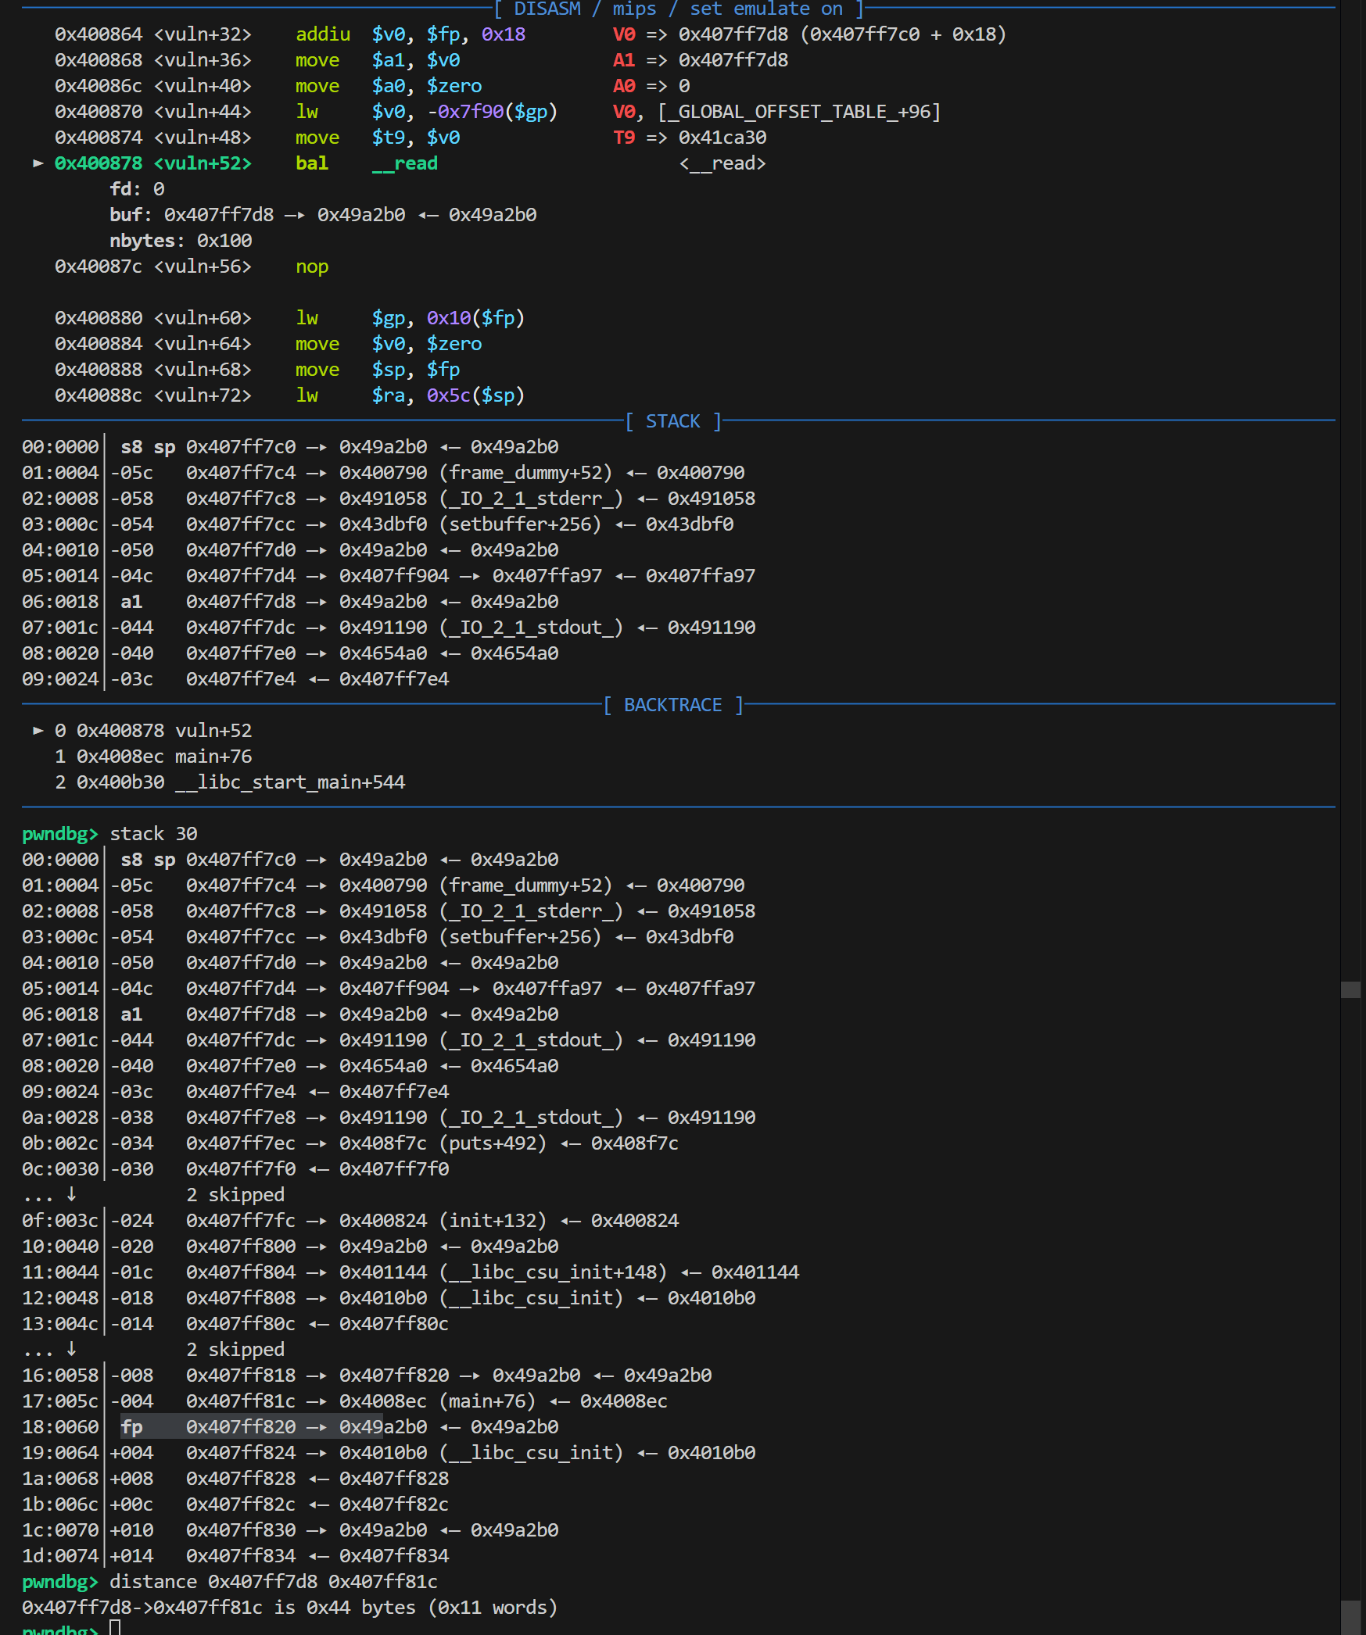
Task: Click the scrollbar marker on the right edge
Action: (x=1350, y=989)
